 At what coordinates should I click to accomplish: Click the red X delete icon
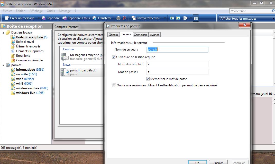click(x=125, y=18)
